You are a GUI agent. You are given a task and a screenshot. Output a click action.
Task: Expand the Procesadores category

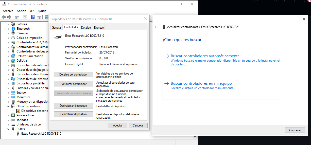tap(8, 115)
